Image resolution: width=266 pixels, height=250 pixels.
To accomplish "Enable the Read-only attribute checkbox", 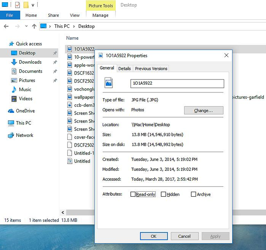I will pos(133,194).
